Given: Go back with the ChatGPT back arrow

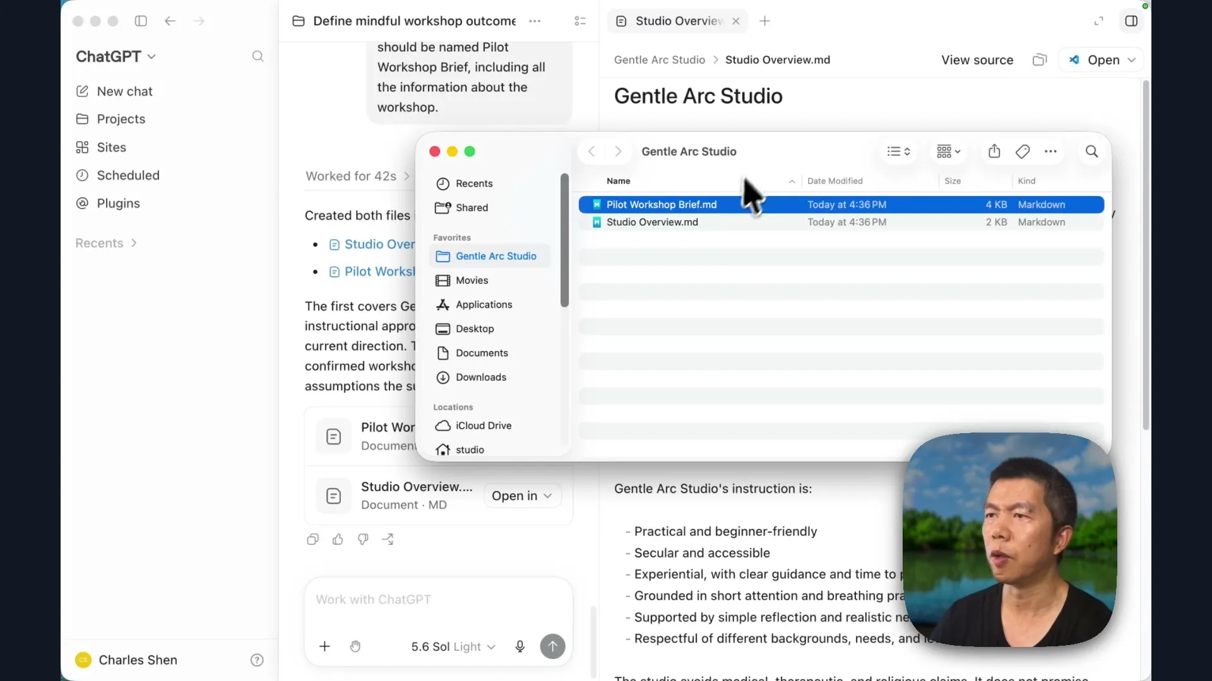Looking at the screenshot, I should (170, 21).
